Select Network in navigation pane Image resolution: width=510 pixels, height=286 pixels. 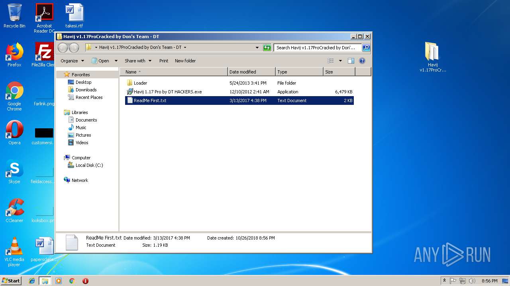point(80,180)
